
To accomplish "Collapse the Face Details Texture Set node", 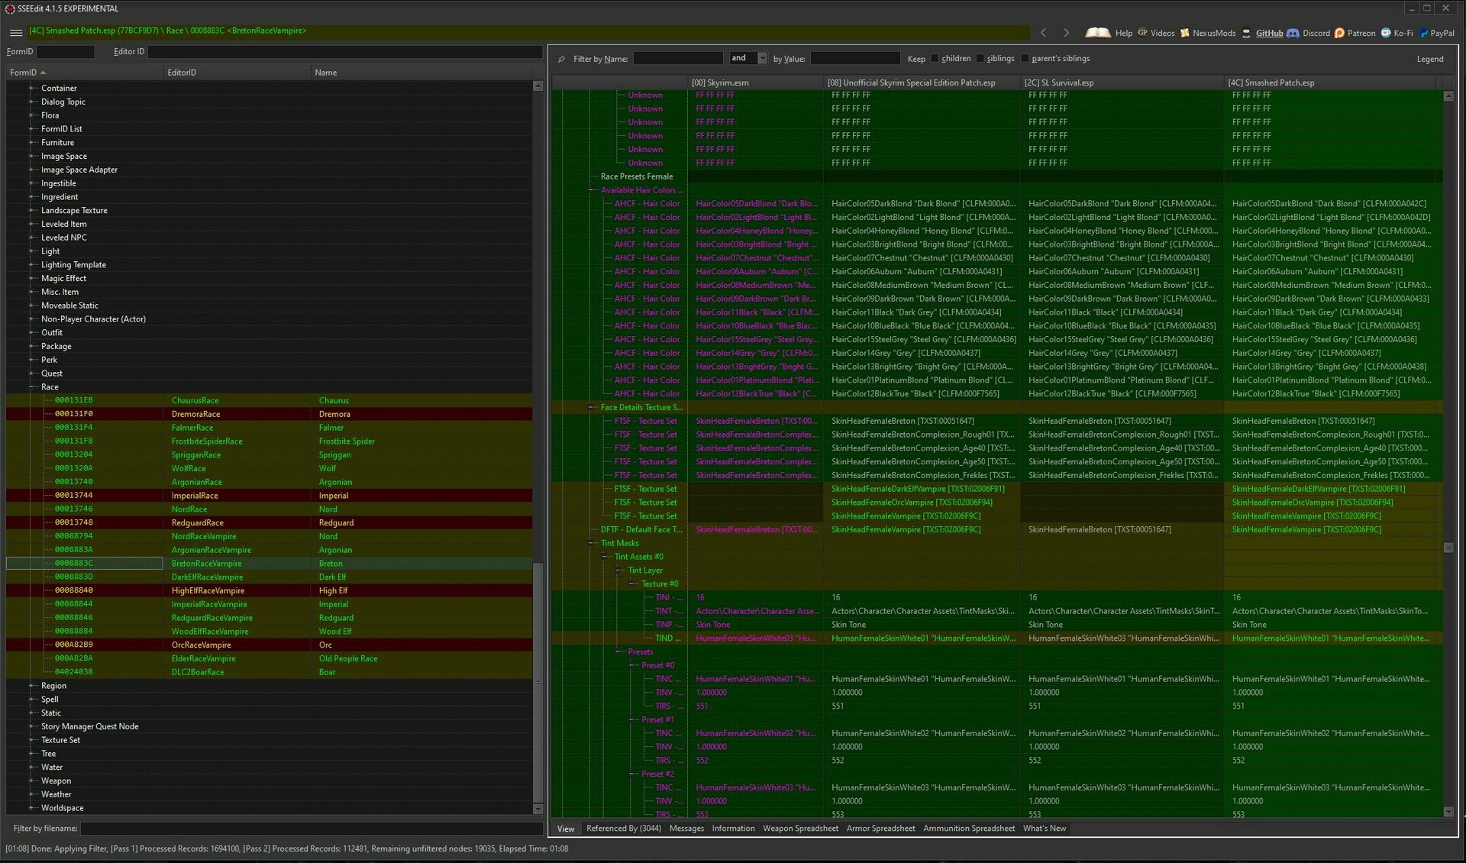I will pos(591,408).
